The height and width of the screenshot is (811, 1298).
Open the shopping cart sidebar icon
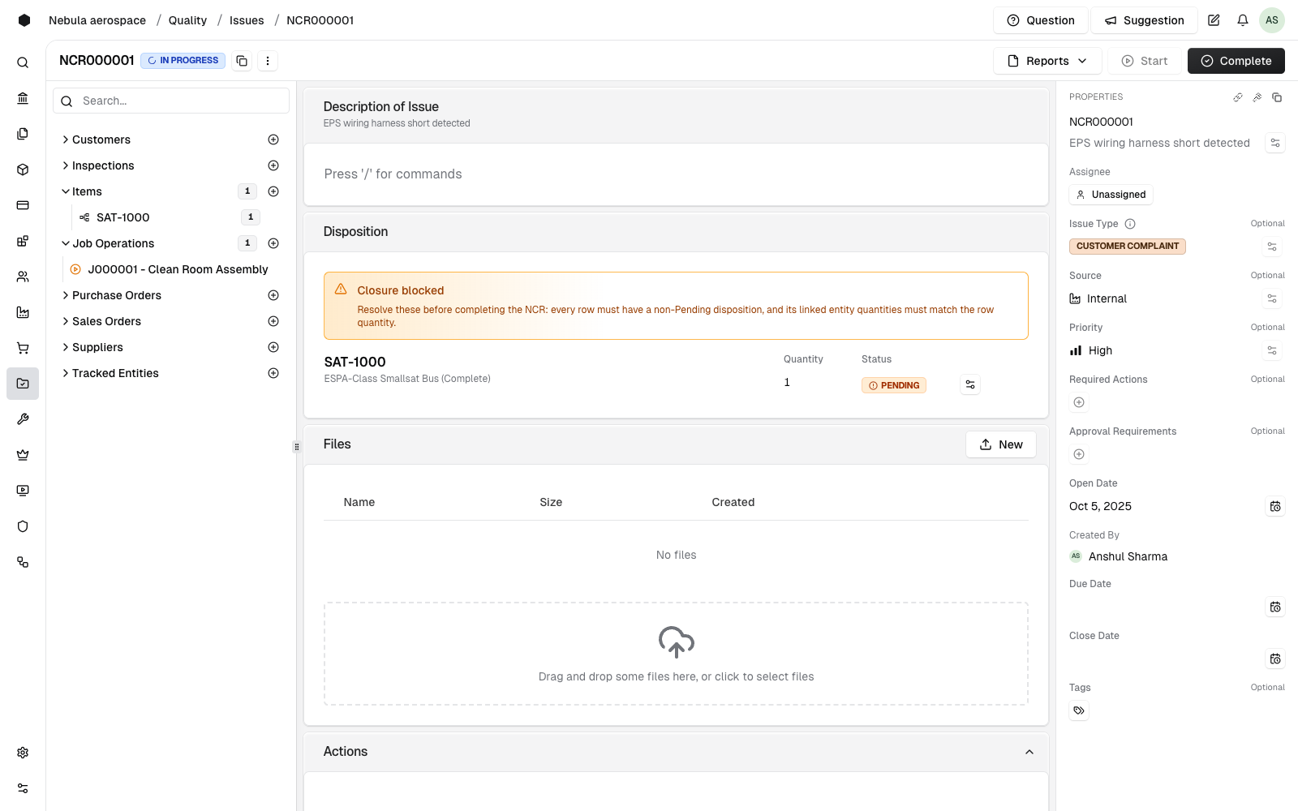[23, 348]
